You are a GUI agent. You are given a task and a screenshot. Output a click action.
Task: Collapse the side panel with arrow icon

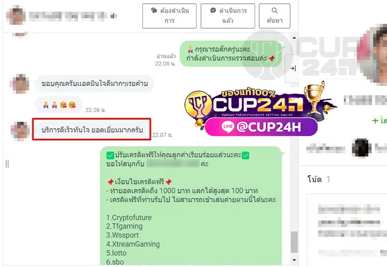click(293, 68)
